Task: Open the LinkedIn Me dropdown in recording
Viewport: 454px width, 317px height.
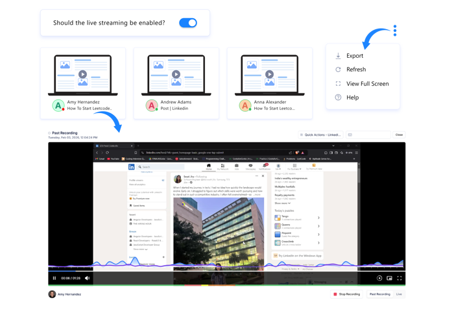Action: coord(278,167)
